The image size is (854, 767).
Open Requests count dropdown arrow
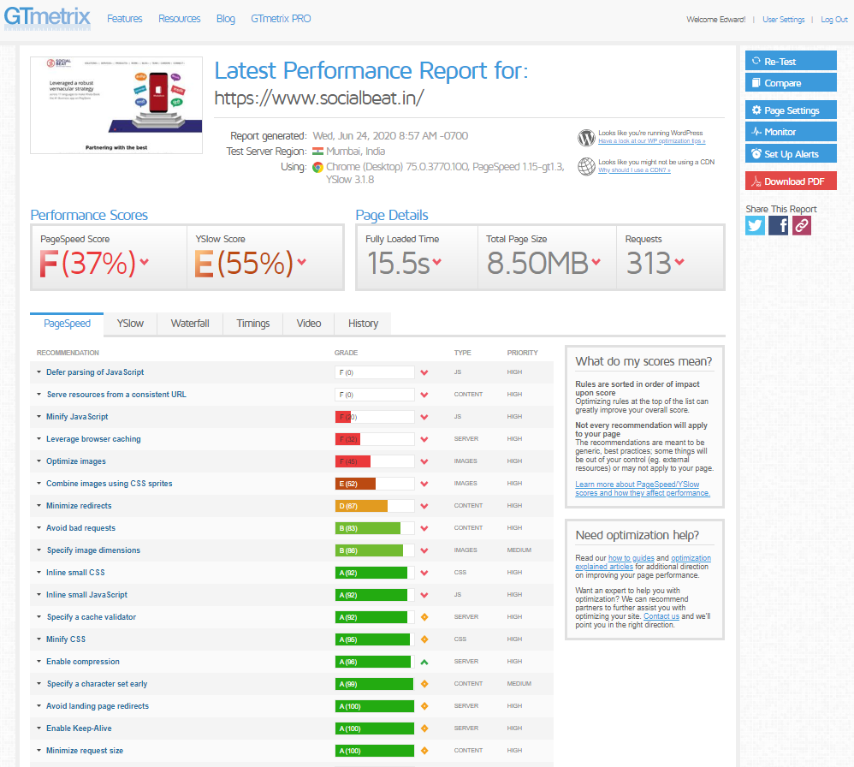[x=679, y=262]
